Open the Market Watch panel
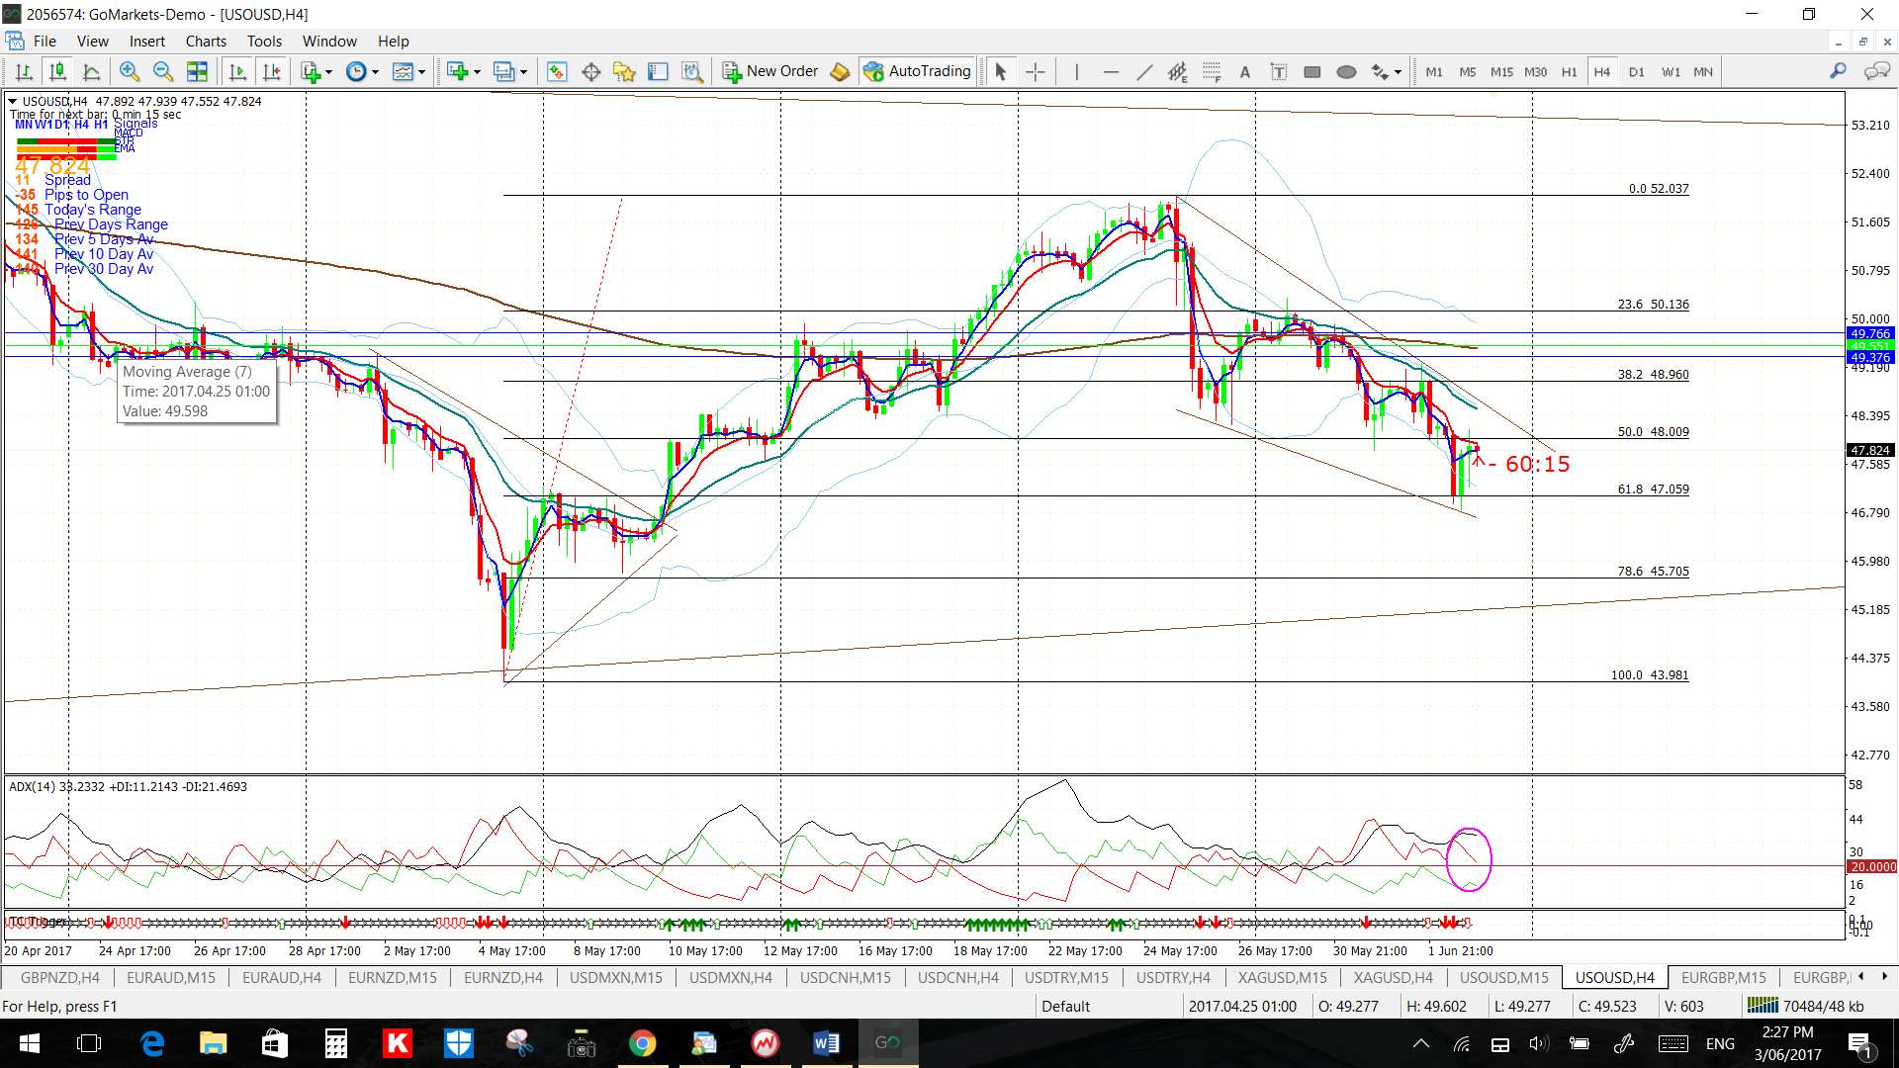1899x1068 pixels. pyautogui.click(x=557, y=71)
